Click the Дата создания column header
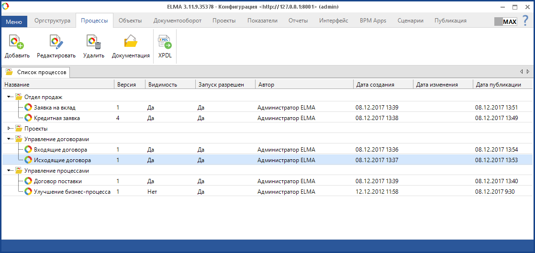Viewport: 535px width, 253px height. (375, 85)
